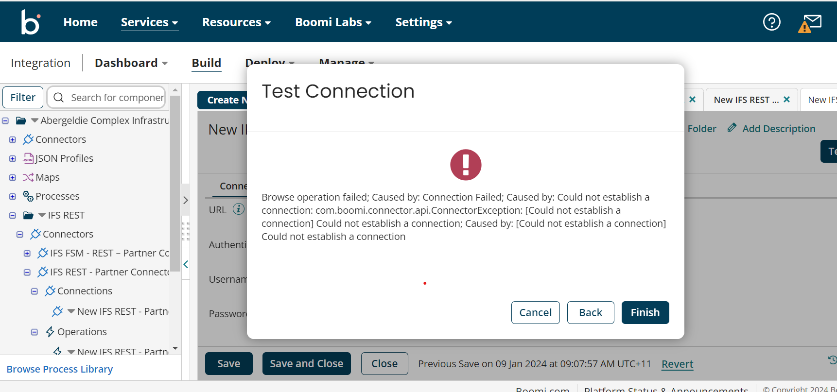Click the Add Description link
Image resolution: width=837 pixels, height=392 pixels.
click(x=779, y=128)
